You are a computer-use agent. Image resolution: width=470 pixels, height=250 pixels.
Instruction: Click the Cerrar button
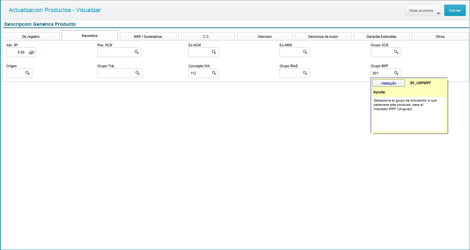455,10
